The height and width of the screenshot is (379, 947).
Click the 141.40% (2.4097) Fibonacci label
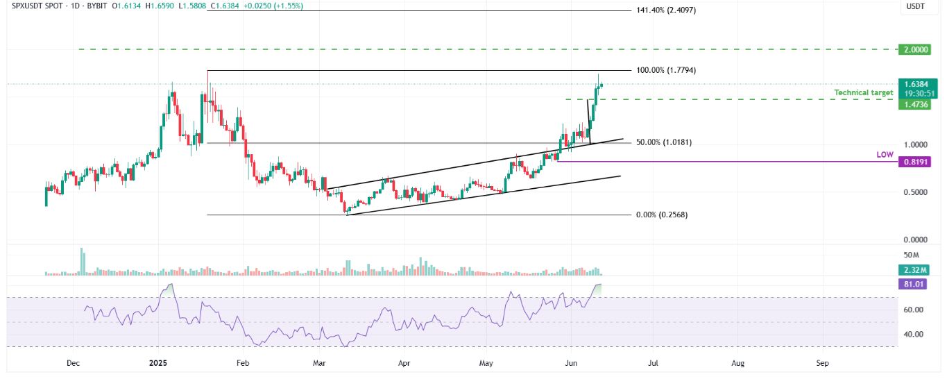click(x=665, y=10)
